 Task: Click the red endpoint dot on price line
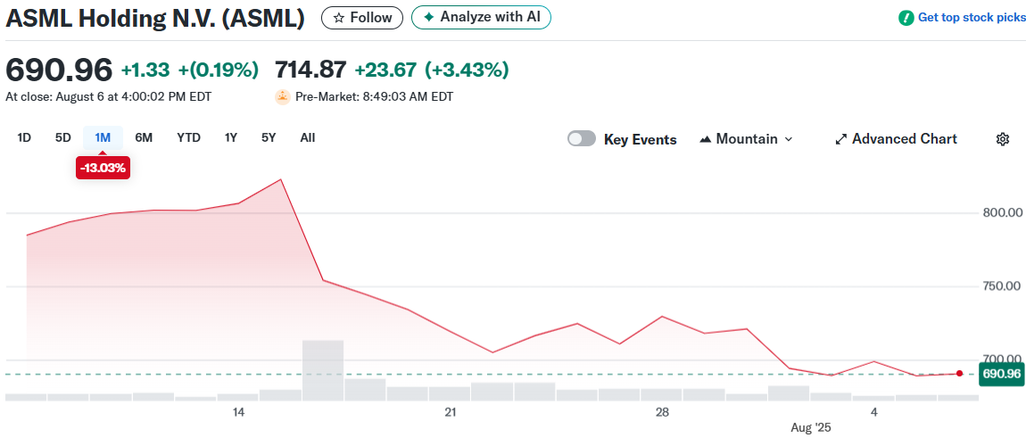coord(959,374)
